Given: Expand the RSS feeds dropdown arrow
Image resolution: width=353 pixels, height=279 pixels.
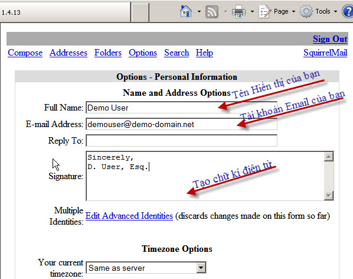Looking at the screenshot, I should point(225,11).
